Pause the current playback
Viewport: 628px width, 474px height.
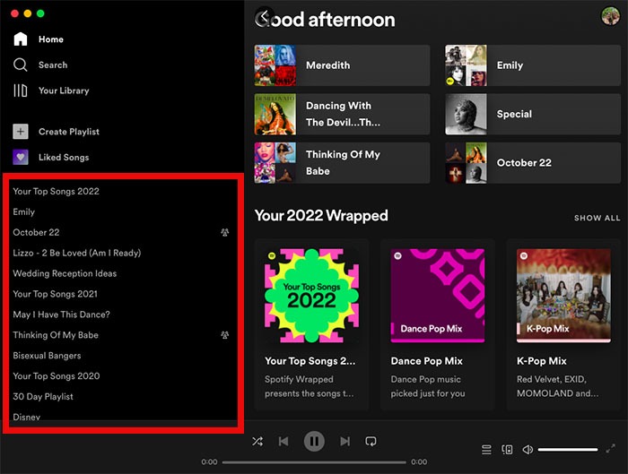(314, 441)
